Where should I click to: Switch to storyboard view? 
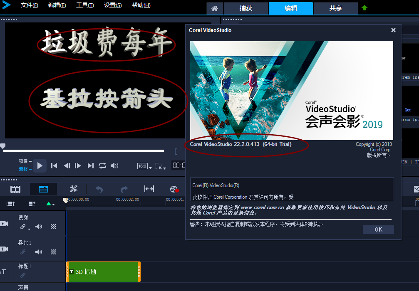click(x=15, y=189)
